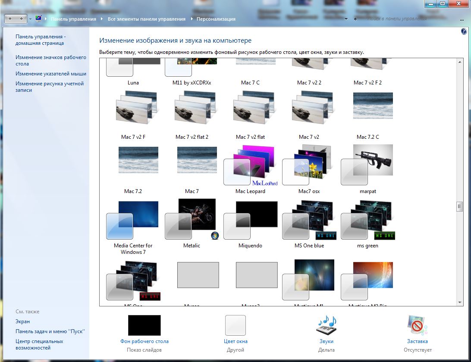
Task: Pick the MS One red theme
Action: tap(133, 281)
